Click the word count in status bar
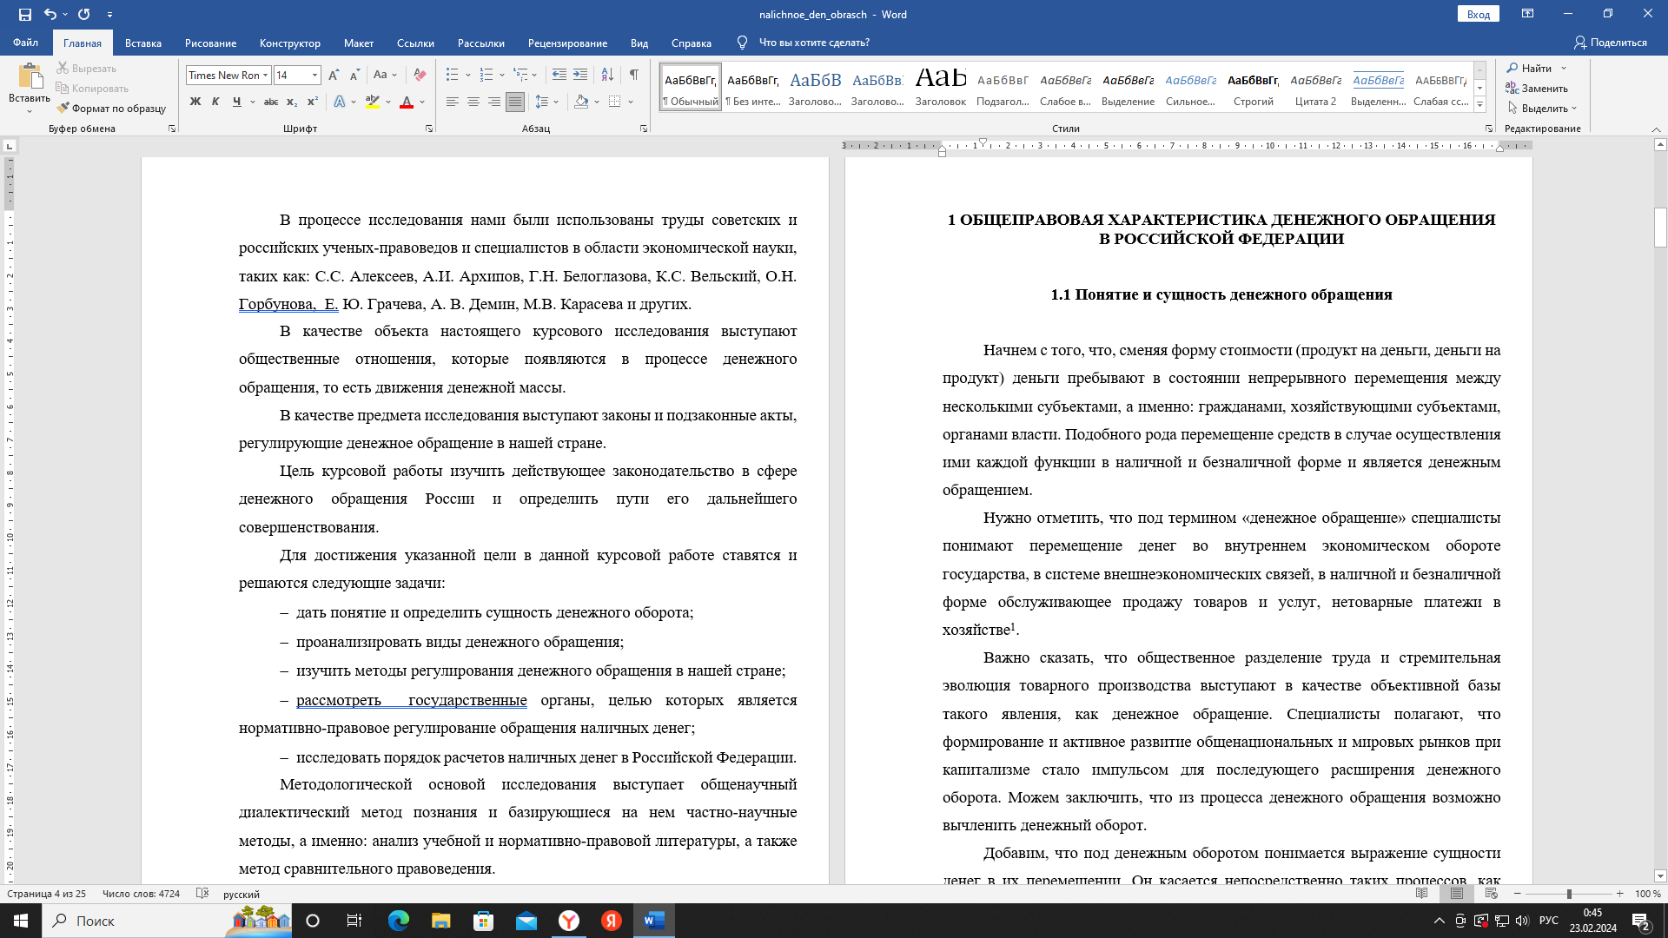 pos(141,893)
